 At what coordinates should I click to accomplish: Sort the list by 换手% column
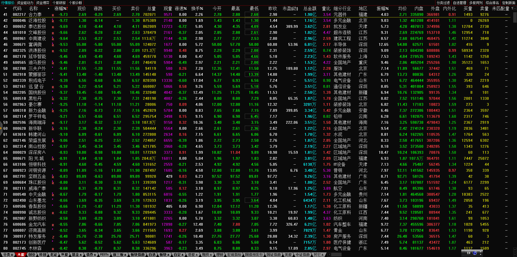[197, 8]
